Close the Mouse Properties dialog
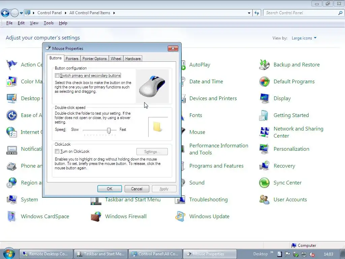Screen dimensions: 345x259 tap(173, 48)
